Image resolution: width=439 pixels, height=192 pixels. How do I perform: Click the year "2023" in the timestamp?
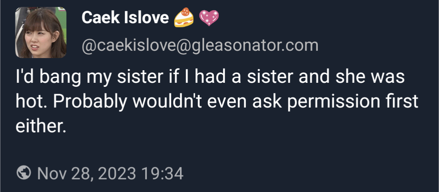[x=116, y=174]
